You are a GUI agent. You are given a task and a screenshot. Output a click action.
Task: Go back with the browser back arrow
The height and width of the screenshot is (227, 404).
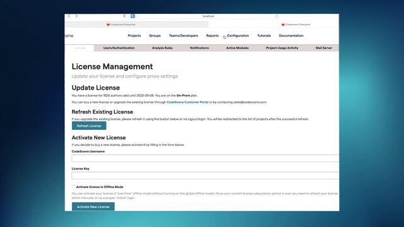[x=69, y=16]
